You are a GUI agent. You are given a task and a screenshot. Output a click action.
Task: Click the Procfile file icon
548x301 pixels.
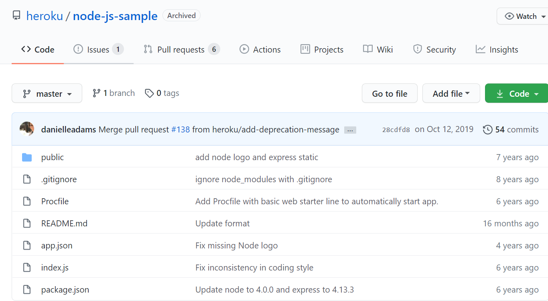pos(27,201)
